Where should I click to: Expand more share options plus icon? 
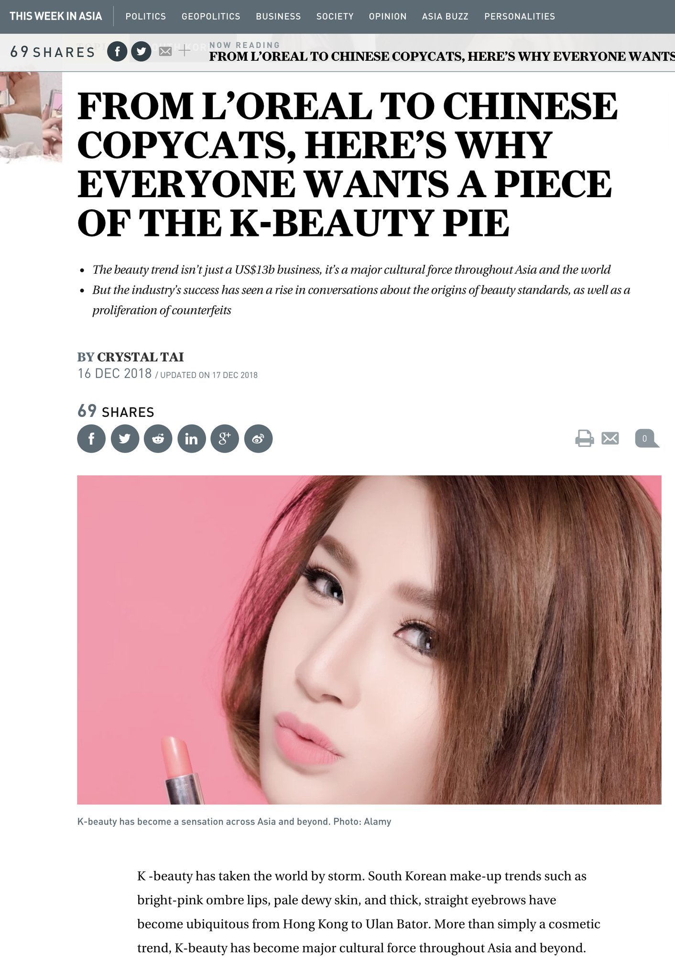point(185,50)
